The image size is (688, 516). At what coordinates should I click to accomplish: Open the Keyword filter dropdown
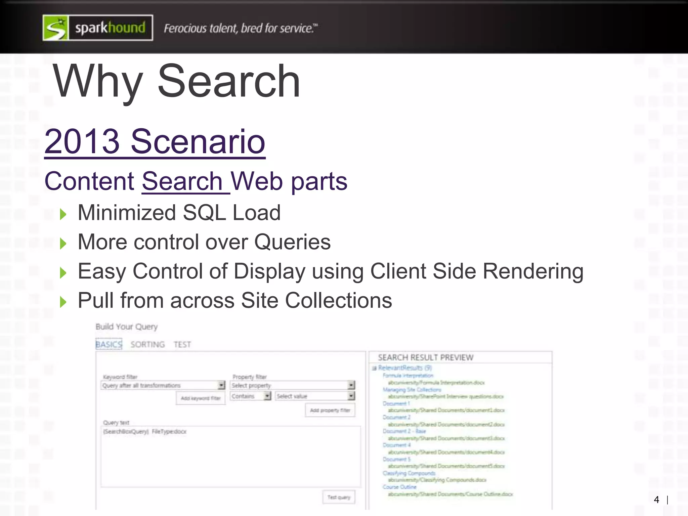click(163, 385)
